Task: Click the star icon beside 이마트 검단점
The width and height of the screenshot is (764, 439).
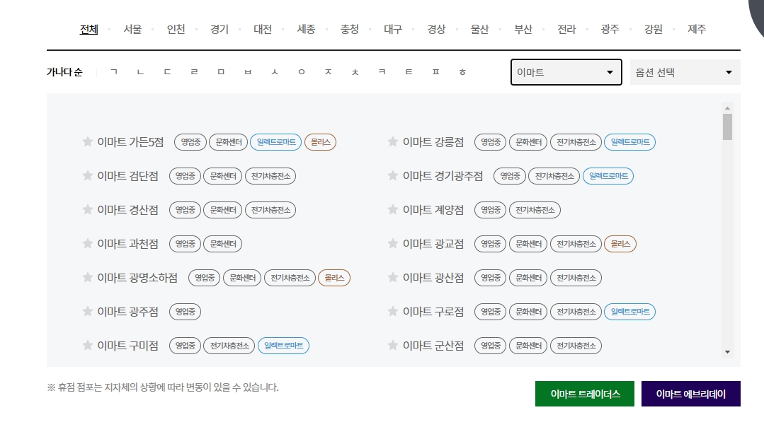Action: [87, 175]
